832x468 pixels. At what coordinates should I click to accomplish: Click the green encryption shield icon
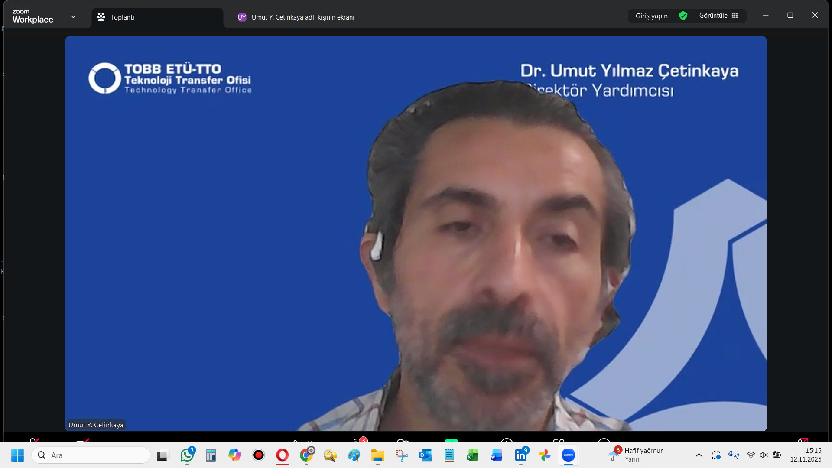[x=683, y=16]
